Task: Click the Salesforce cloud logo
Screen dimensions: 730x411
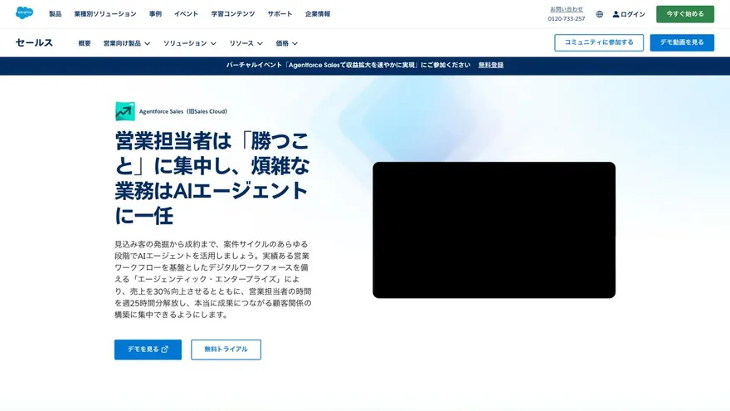Action: pos(24,13)
